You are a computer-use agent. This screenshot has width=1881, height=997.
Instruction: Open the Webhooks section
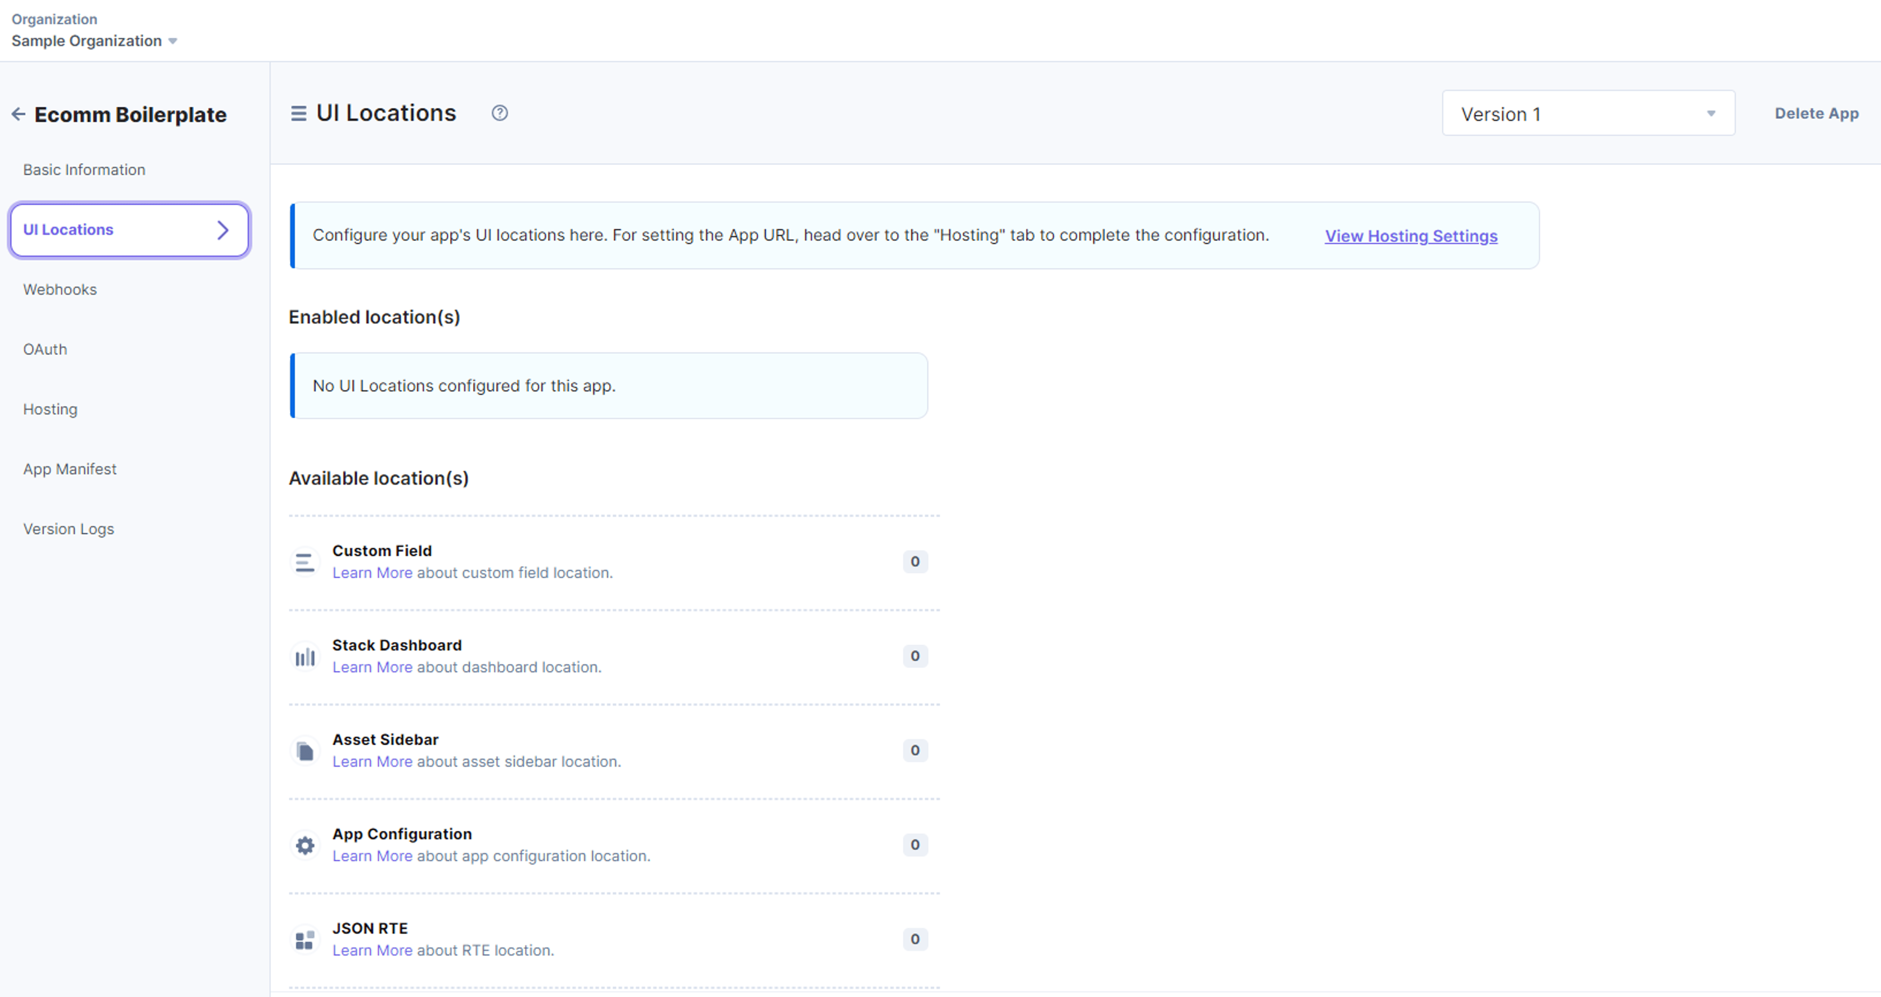click(x=60, y=289)
